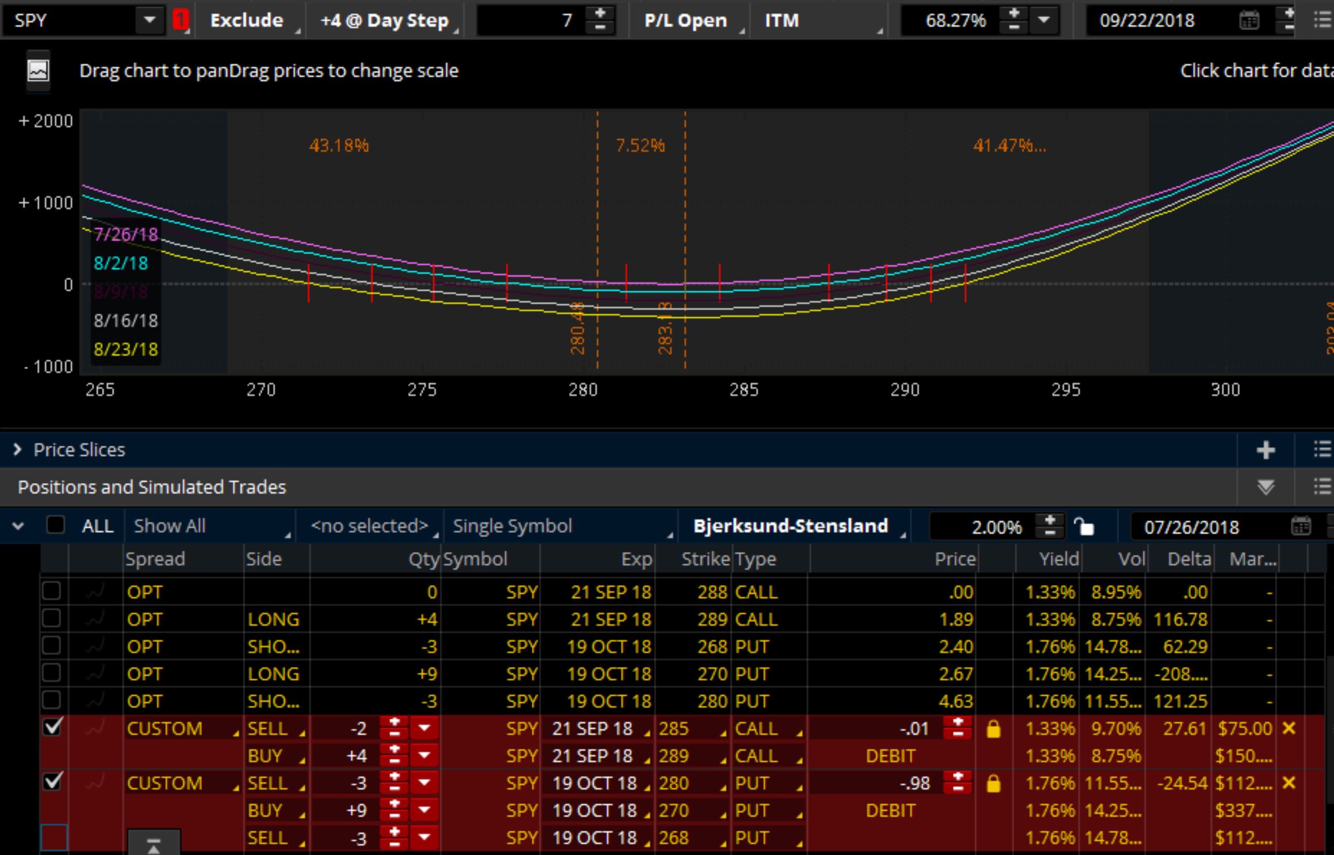The height and width of the screenshot is (855, 1334).
Task: Add a new price slice with the plus icon
Action: tap(1265, 450)
